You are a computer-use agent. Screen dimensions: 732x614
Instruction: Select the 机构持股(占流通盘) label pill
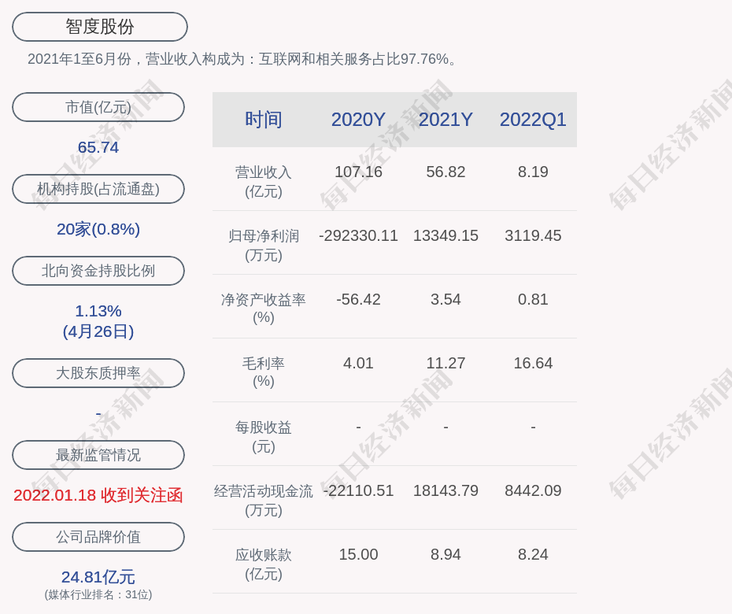coord(98,189)
